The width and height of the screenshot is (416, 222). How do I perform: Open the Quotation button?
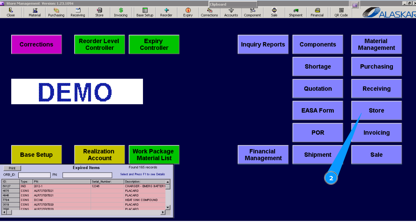pos(318,88)
